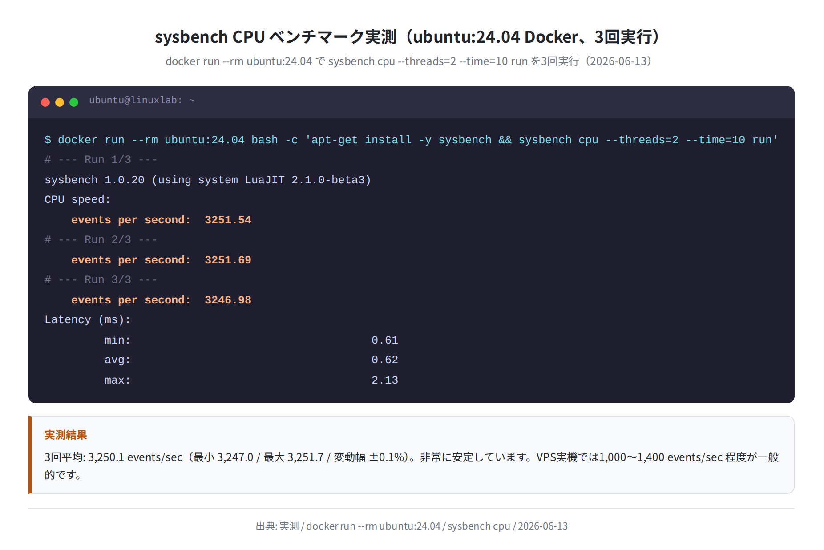This screenshot has height=550, width=824.
Task: Click the yellow minimize dot on terminal
Action: 60,102
